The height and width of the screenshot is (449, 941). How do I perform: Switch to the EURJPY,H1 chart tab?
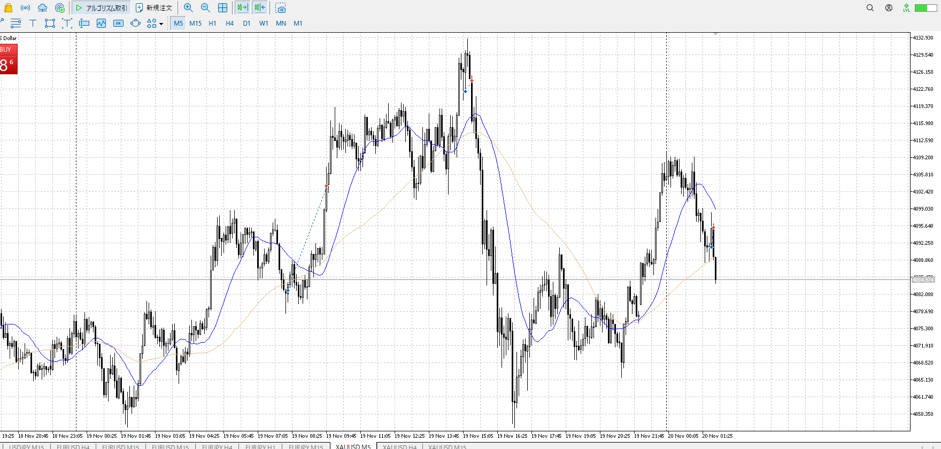[x=260, y=446]
